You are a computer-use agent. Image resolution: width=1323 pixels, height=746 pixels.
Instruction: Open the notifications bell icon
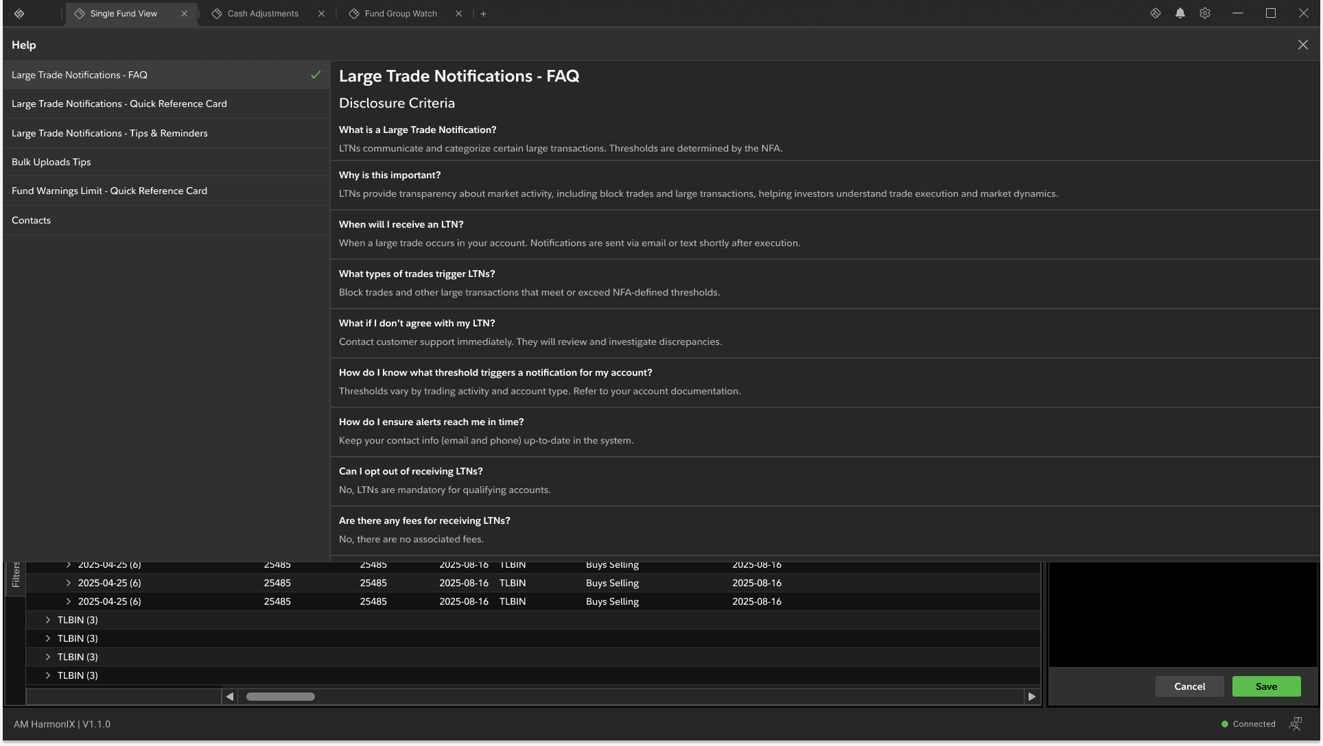(1180, 14)
